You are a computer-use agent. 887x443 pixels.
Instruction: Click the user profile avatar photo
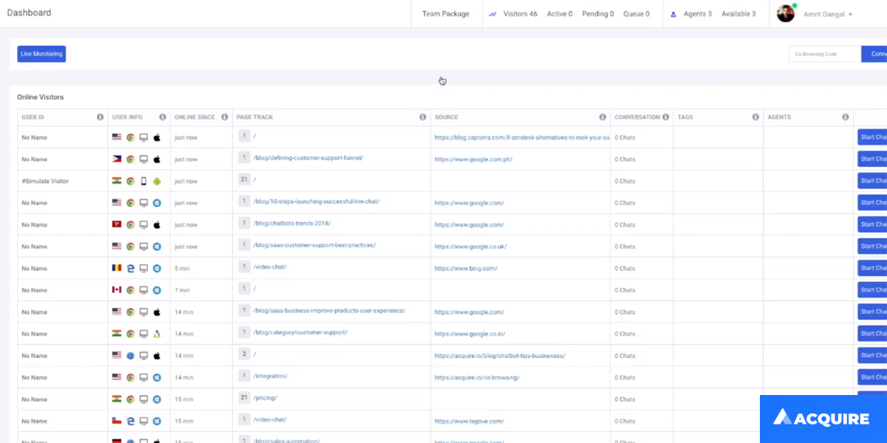pos(785,13)
